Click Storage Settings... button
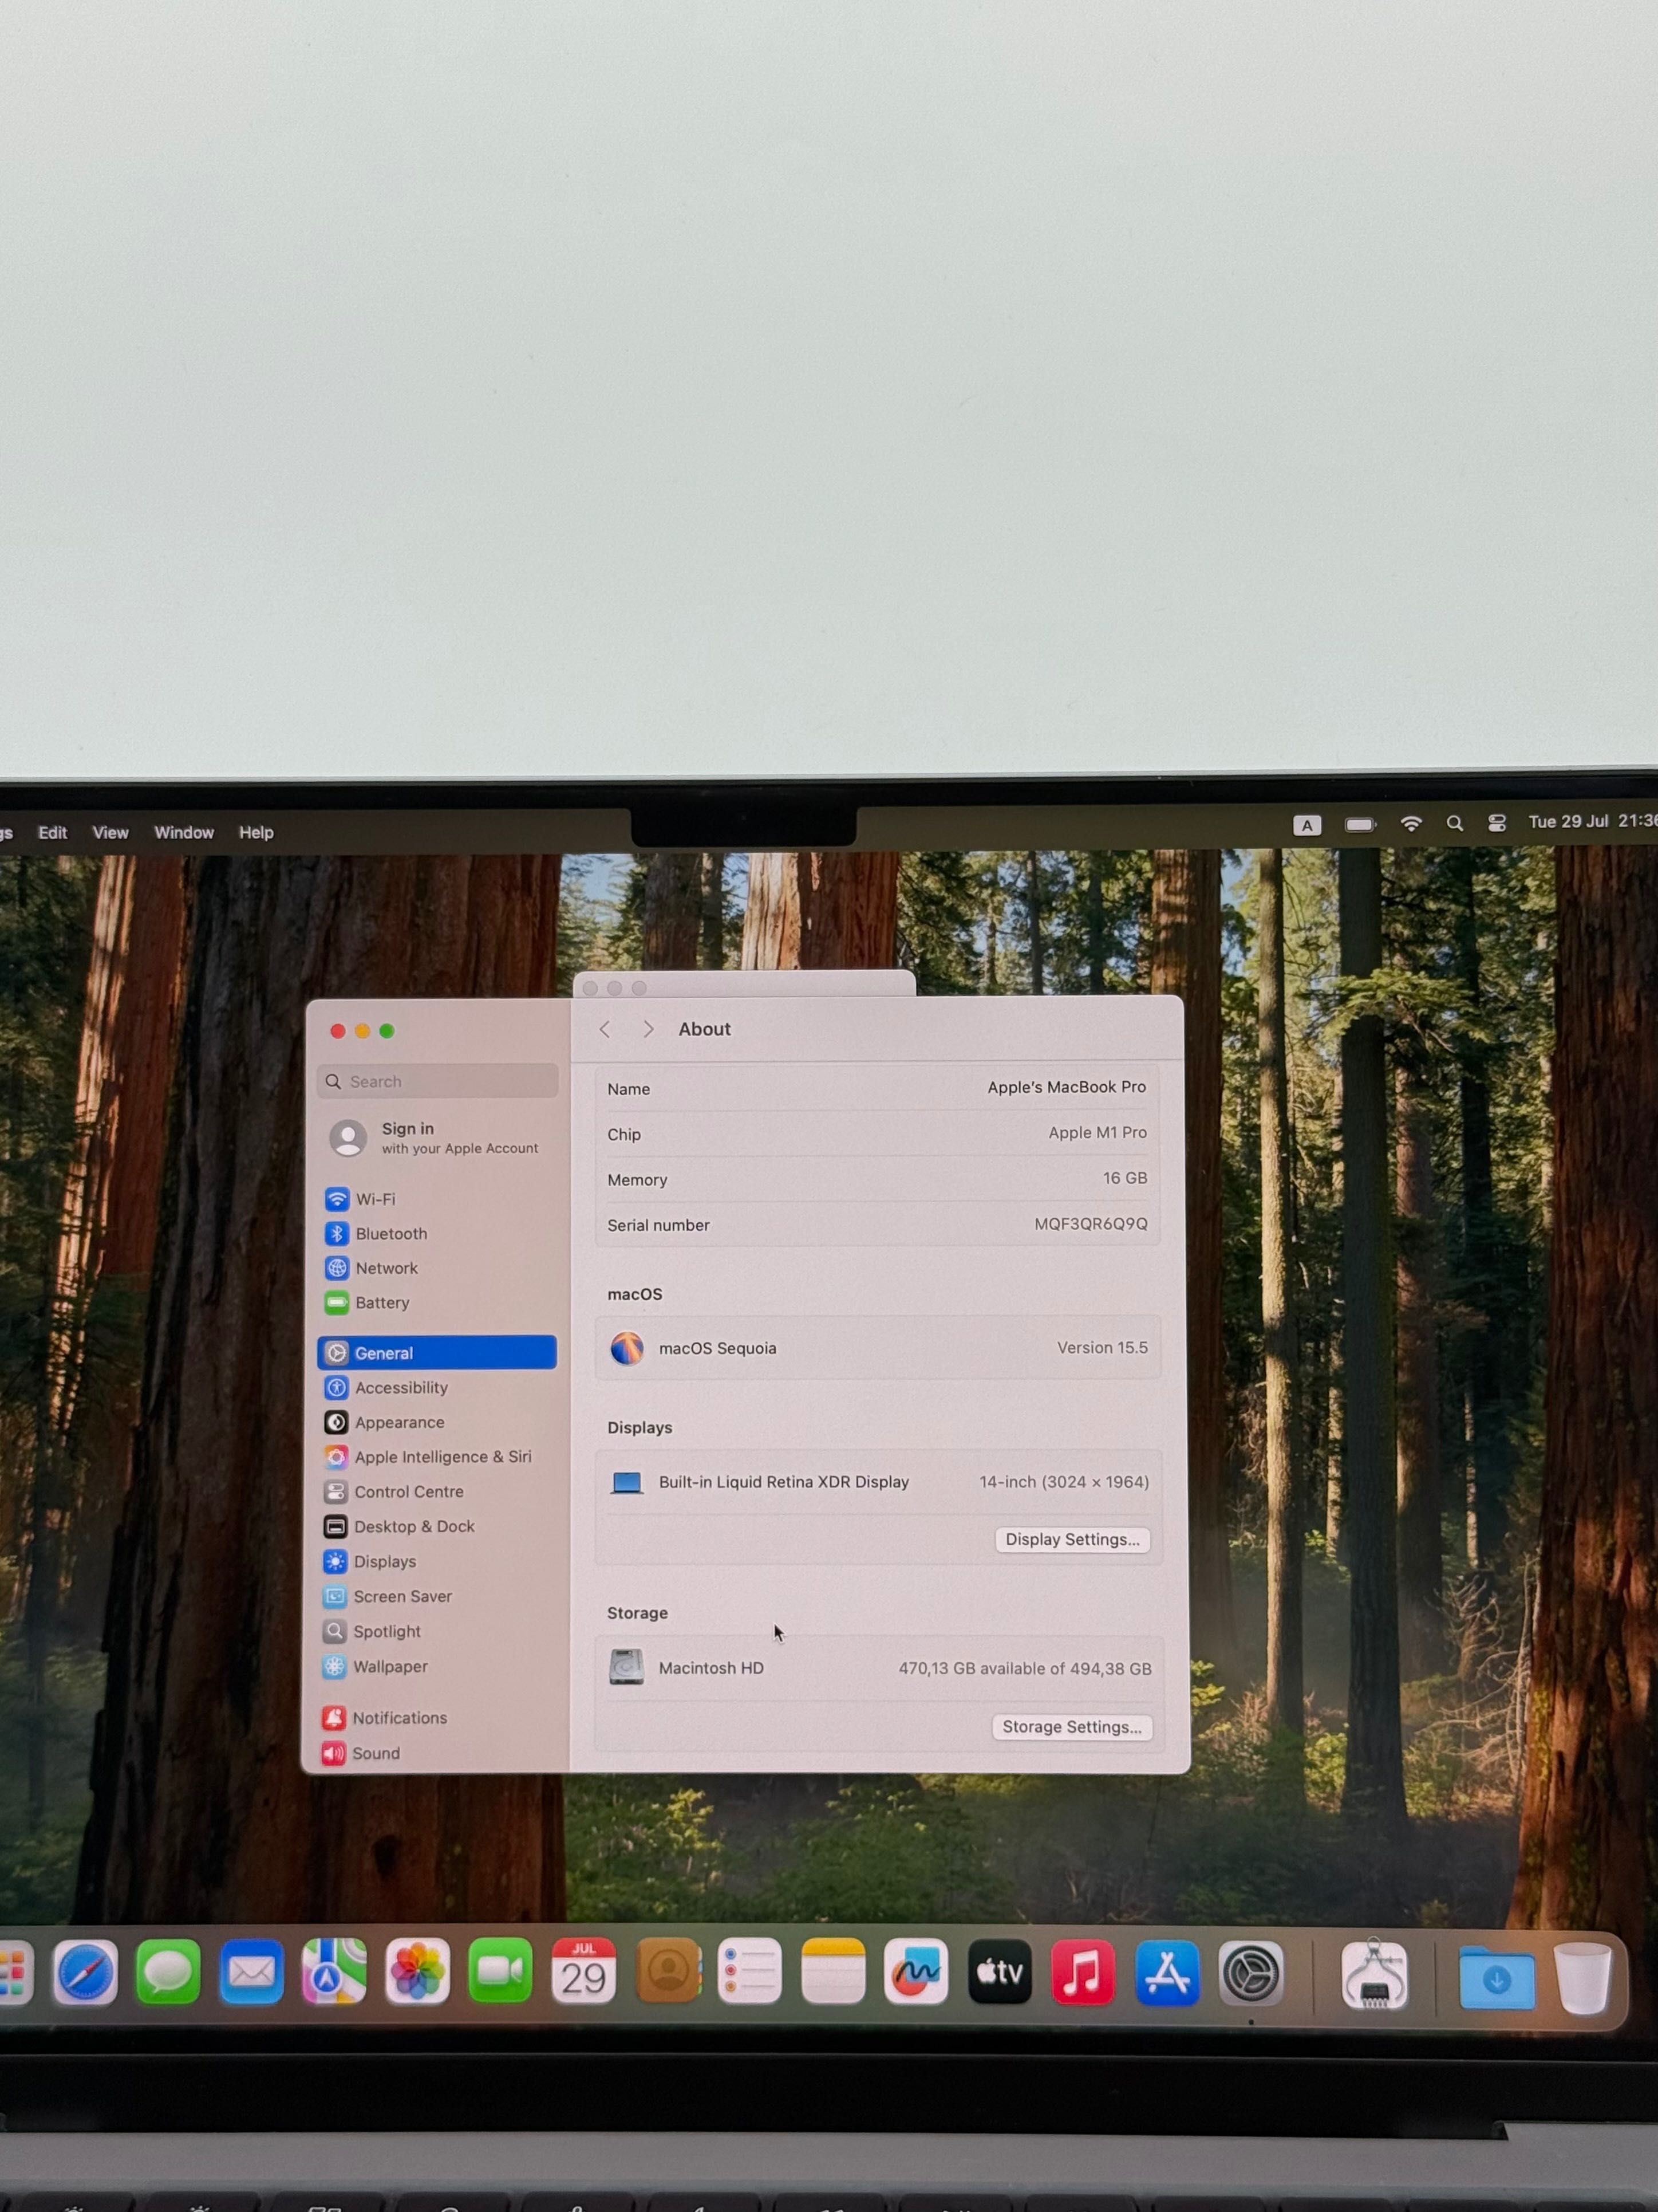 coord(1071,1727)
